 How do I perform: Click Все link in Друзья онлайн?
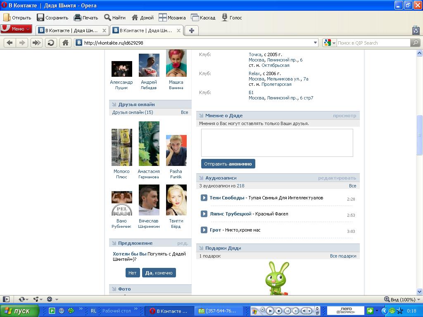tap(185, 112)
